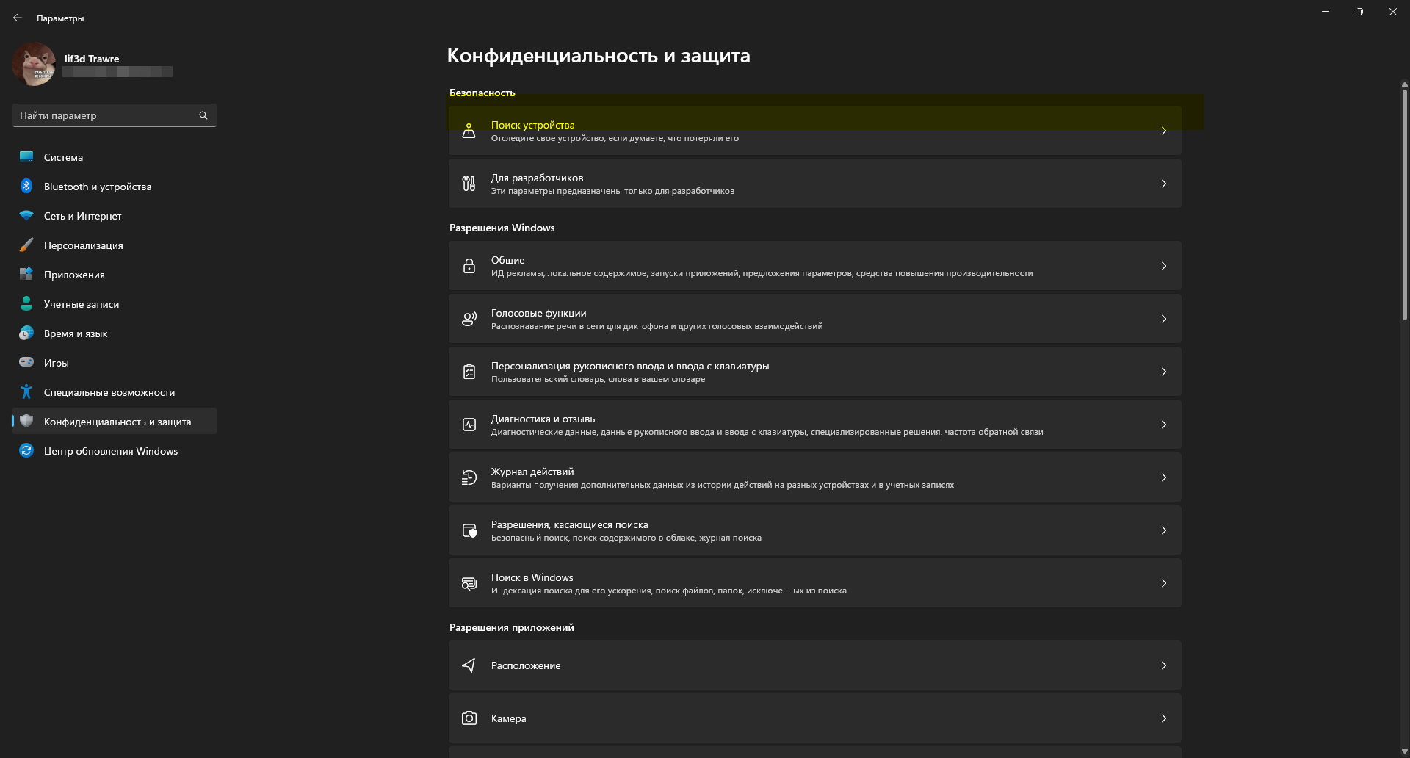Click the icon for Разрешения, касающиеся поиска

point(469,530)
